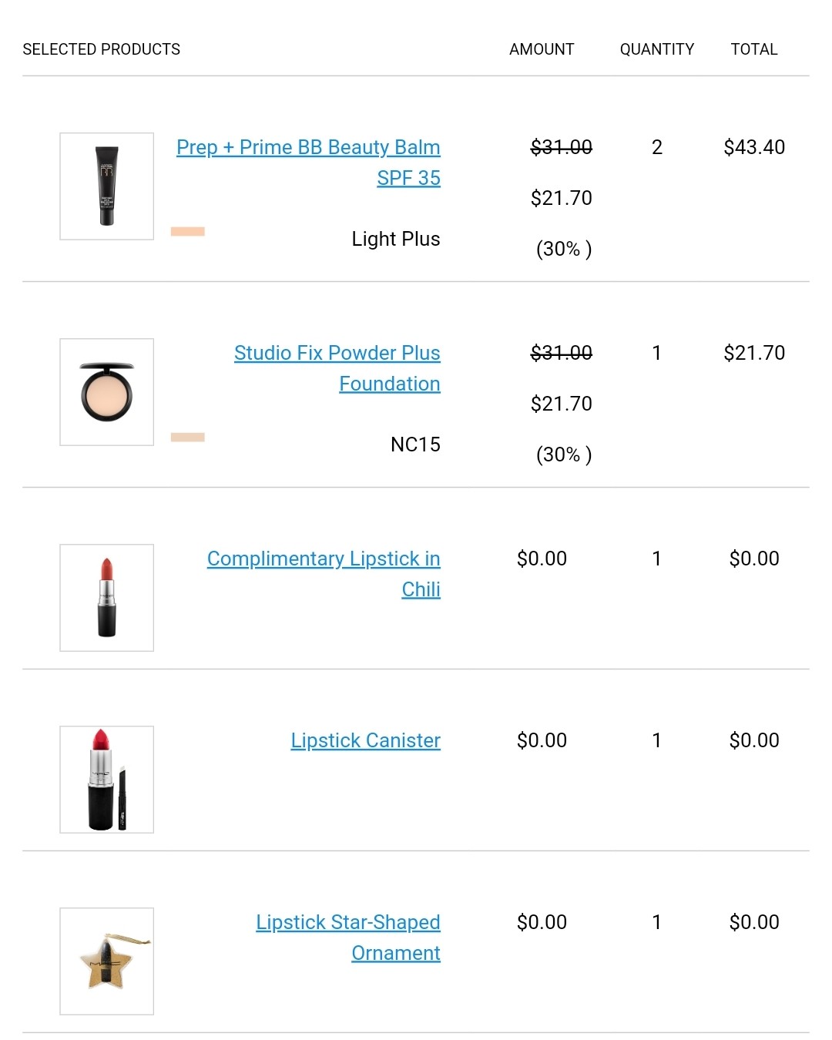Click the Studio Fix powder compact thumbnail
Screen dimensions: 832x1040
pyautogui.click(x=107, y=392)
